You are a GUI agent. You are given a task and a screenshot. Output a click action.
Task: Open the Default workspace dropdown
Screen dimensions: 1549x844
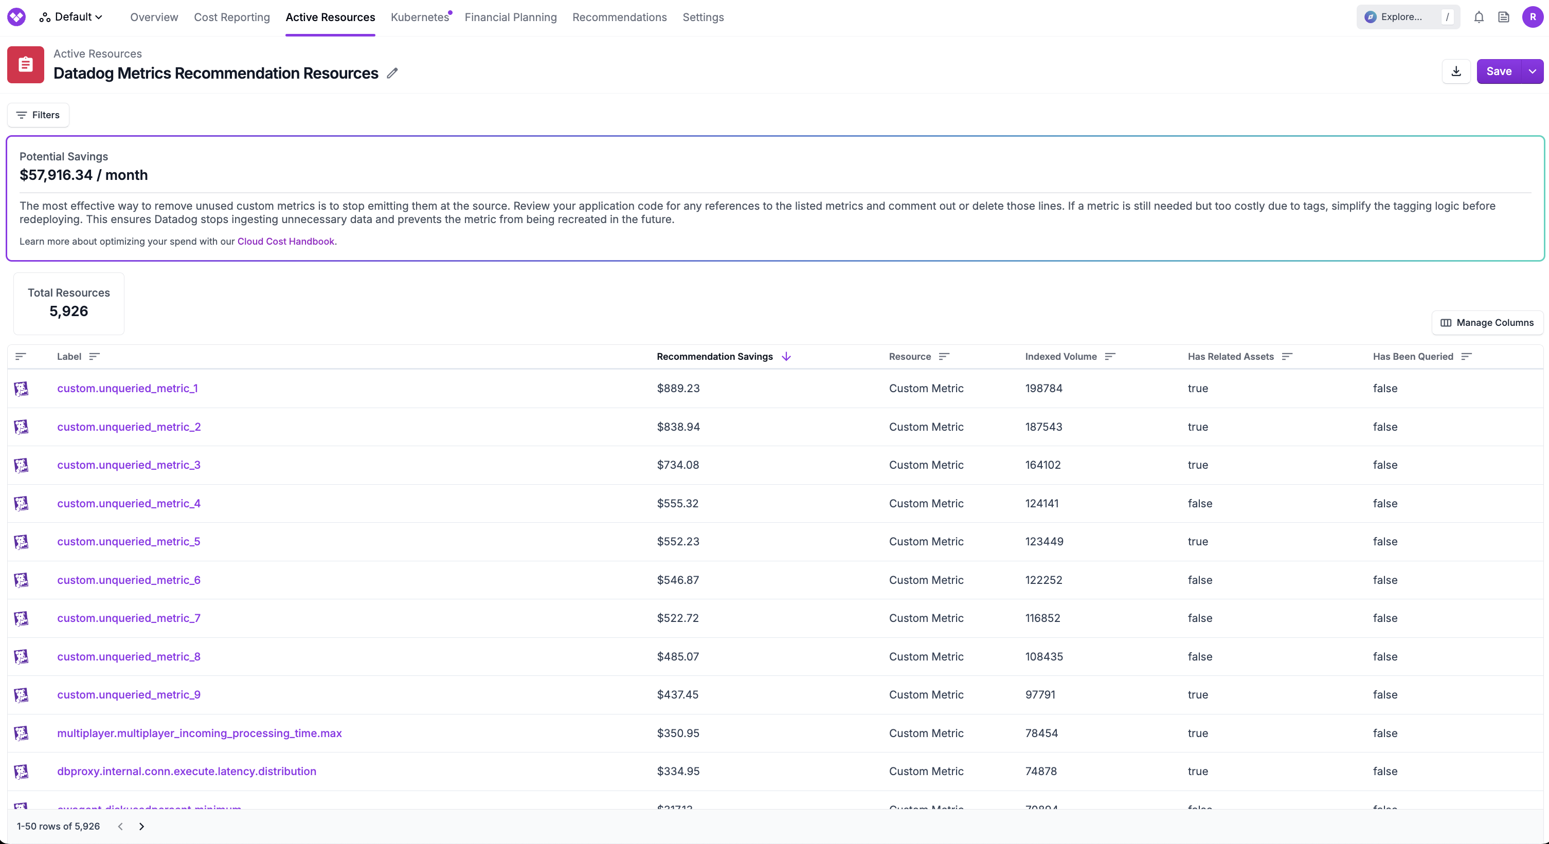(72, 17)
